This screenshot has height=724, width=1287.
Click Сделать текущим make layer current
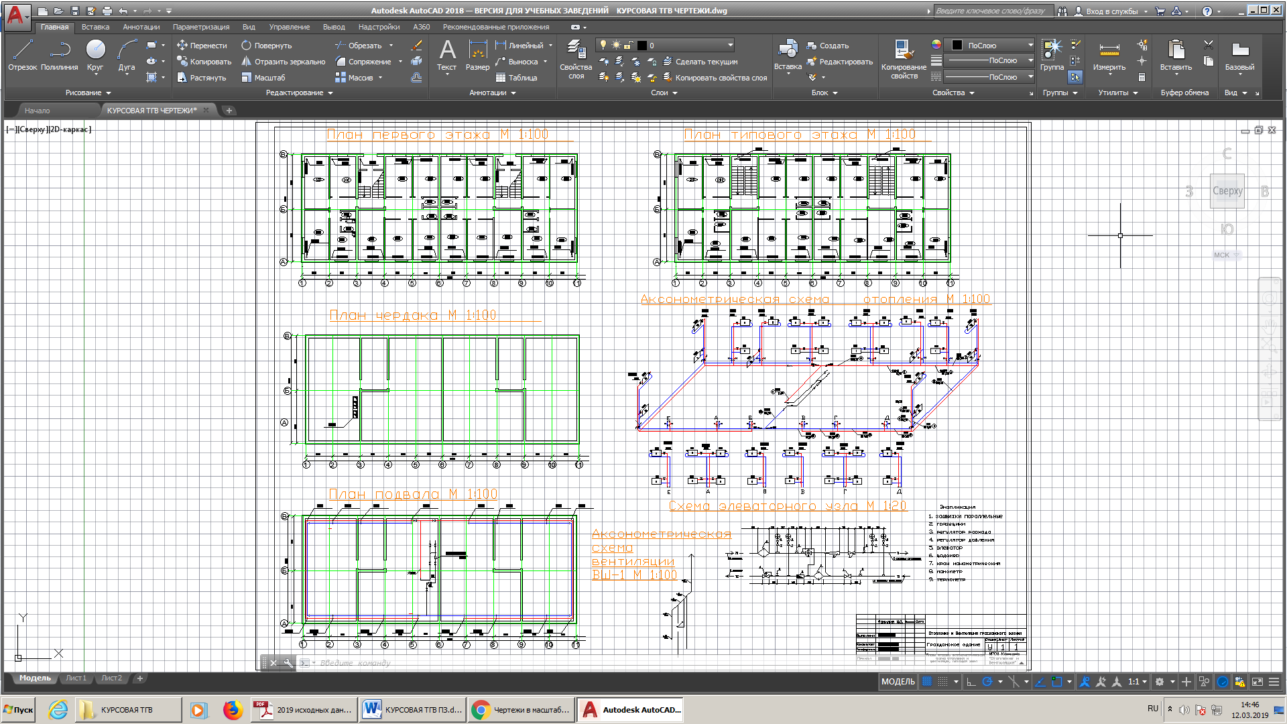pyautogui.click(x=700, y=62)
